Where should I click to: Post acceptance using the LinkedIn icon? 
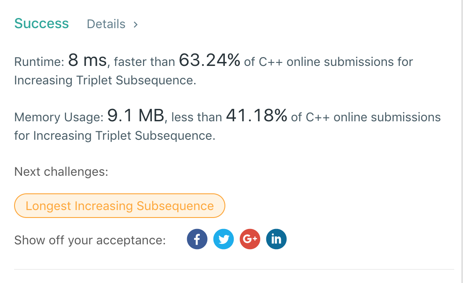276,239
